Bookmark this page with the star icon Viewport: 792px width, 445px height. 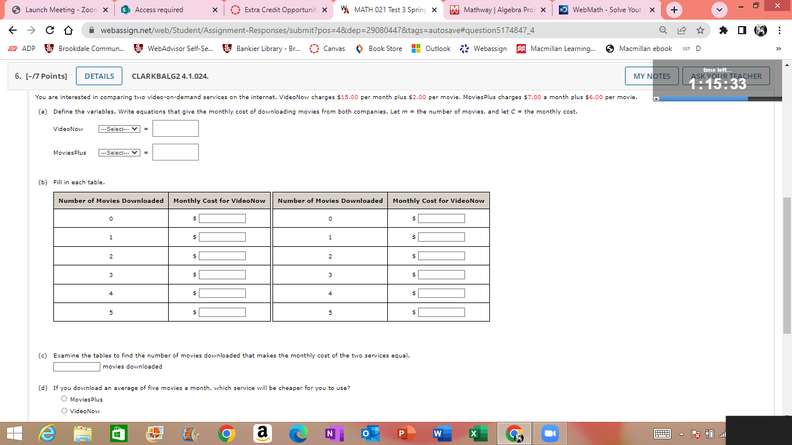[700, 30]
